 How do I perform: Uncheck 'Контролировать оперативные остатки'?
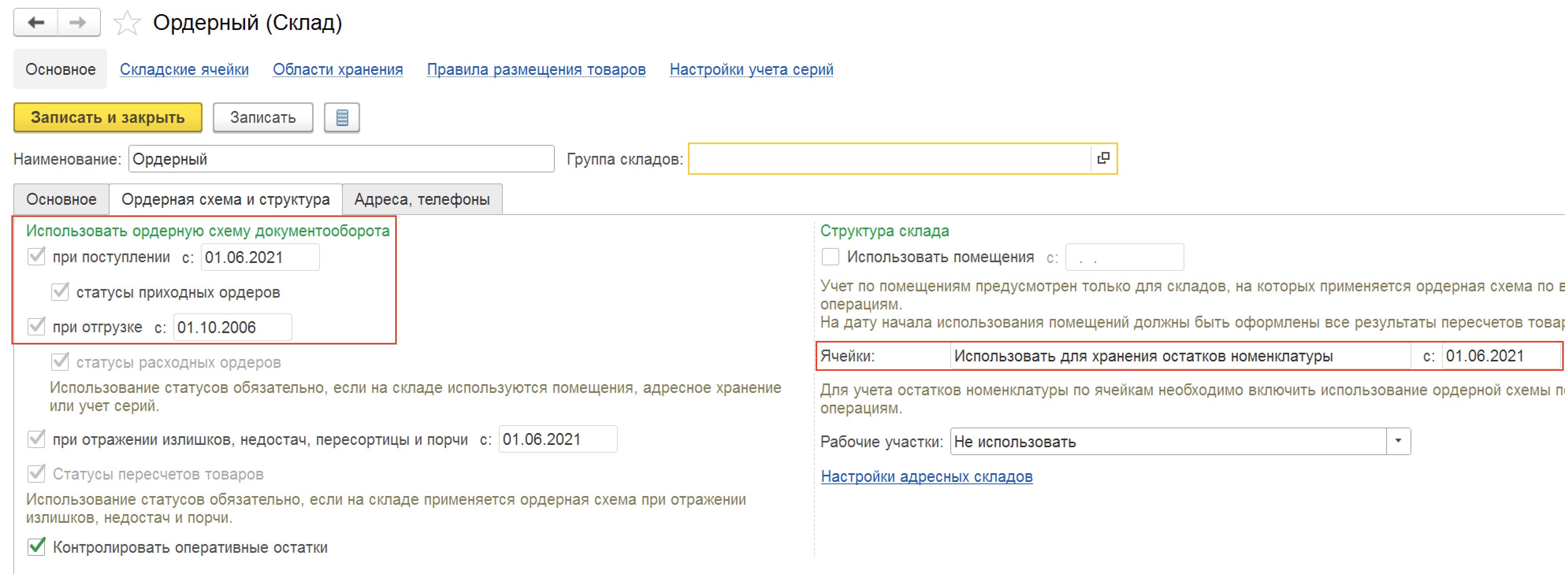pos(37,547)
